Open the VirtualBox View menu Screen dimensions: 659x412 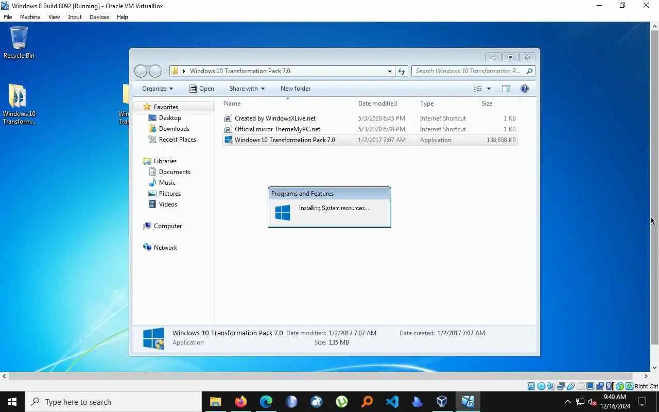pyautogui.click(x=54, y=17)
